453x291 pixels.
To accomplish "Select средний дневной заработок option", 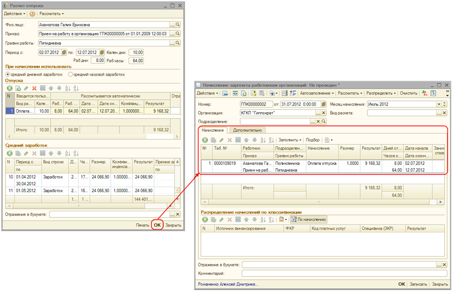I will 8,75.
